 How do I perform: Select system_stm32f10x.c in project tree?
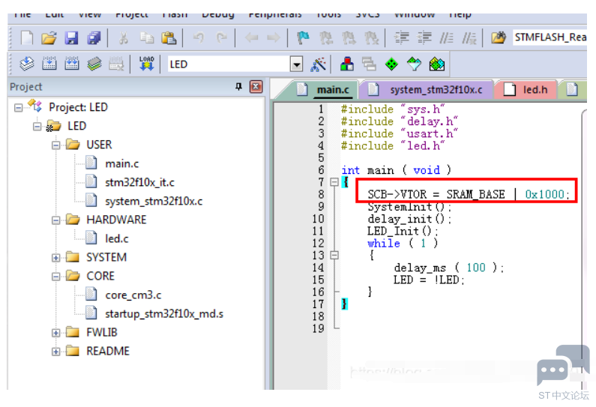click(x=154, y=201)
